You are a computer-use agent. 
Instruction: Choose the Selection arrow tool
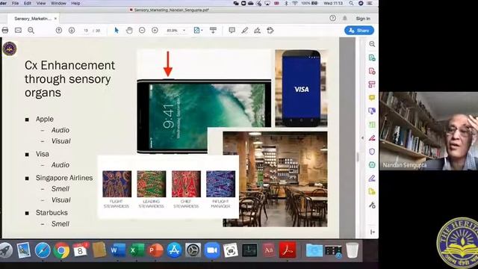point(117,30)
